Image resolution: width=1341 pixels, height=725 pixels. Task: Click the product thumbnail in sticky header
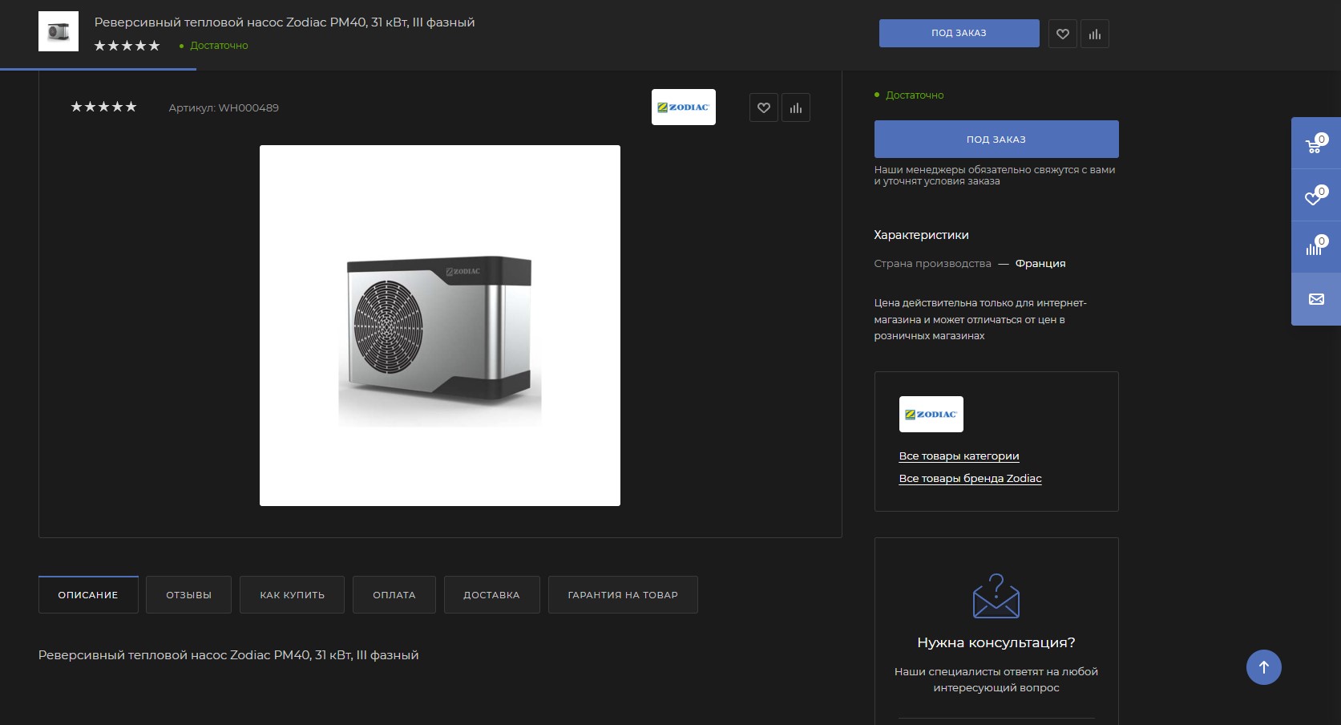[59, 31]
